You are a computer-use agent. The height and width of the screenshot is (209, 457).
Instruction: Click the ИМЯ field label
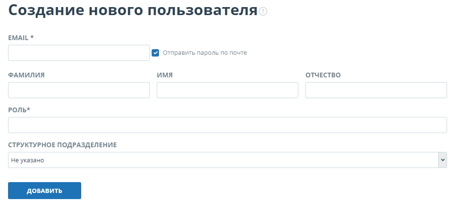[x=164, y=75]
